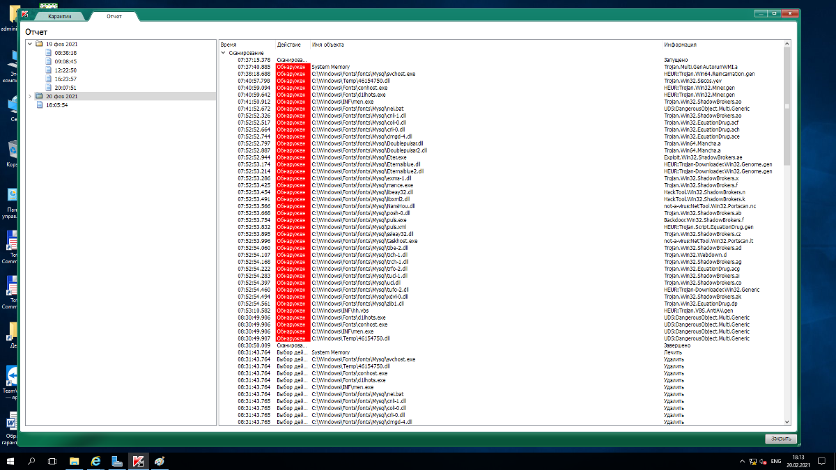The image size is (836, 470).
Task: Select the taskhost.exe row
Action: (x=500, y=241)
